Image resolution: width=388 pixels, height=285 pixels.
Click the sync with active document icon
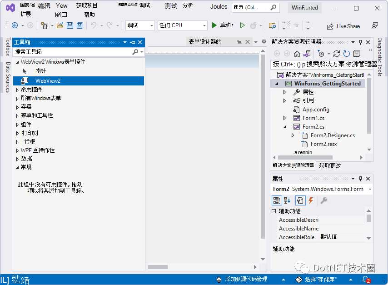click(x=337, y=54)
